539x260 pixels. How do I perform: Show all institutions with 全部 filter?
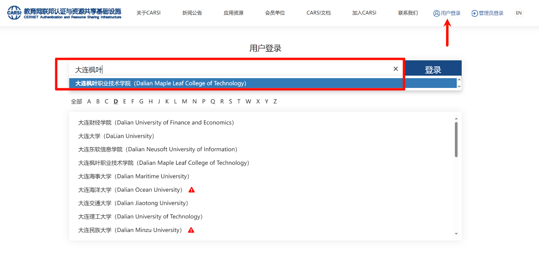[x=76, y=102]
